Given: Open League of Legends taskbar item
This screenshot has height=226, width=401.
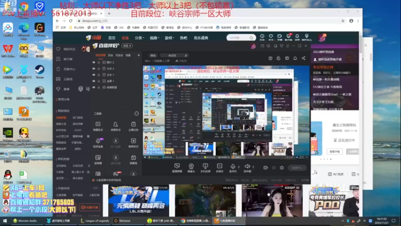Looking at the screenshot, I should 95,220.
